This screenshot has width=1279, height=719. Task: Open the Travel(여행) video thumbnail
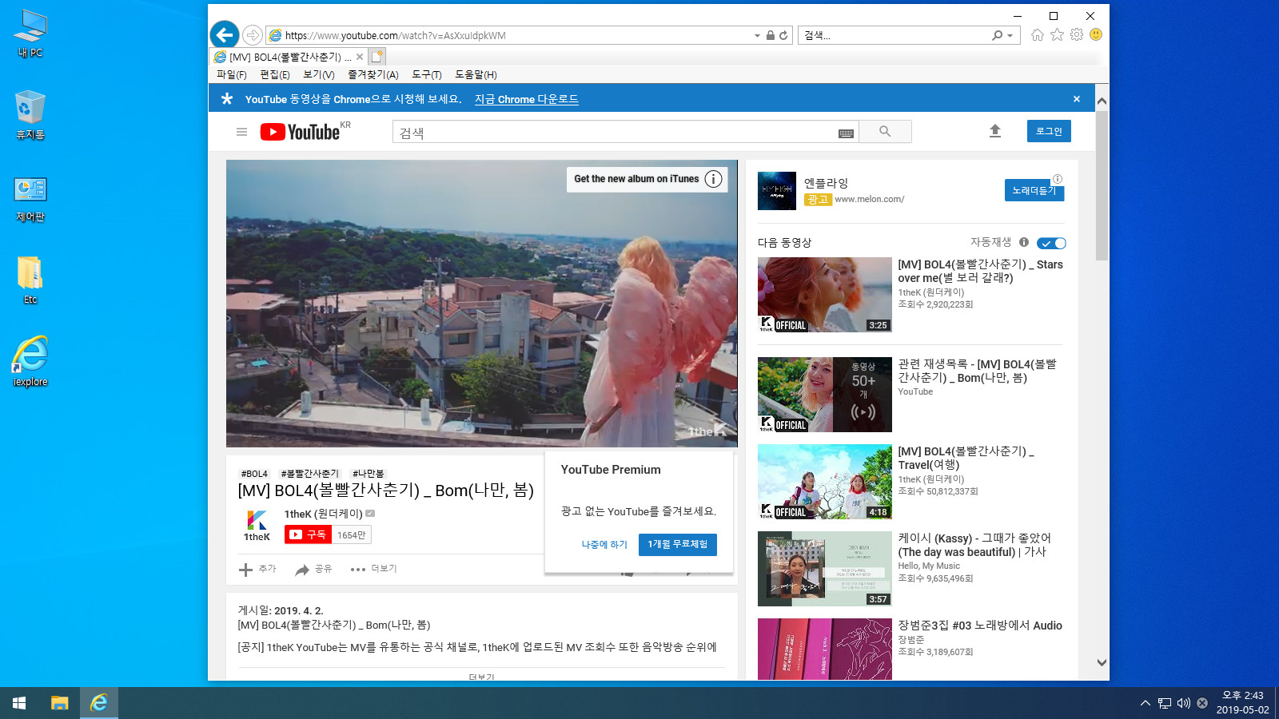tap(825, 482)
